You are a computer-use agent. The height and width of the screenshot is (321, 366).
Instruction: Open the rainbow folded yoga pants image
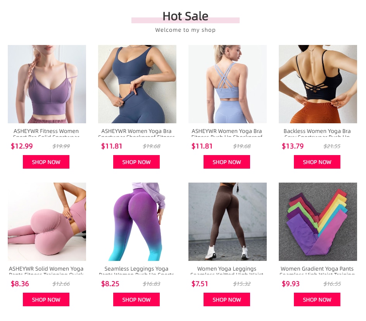point(318,221)
